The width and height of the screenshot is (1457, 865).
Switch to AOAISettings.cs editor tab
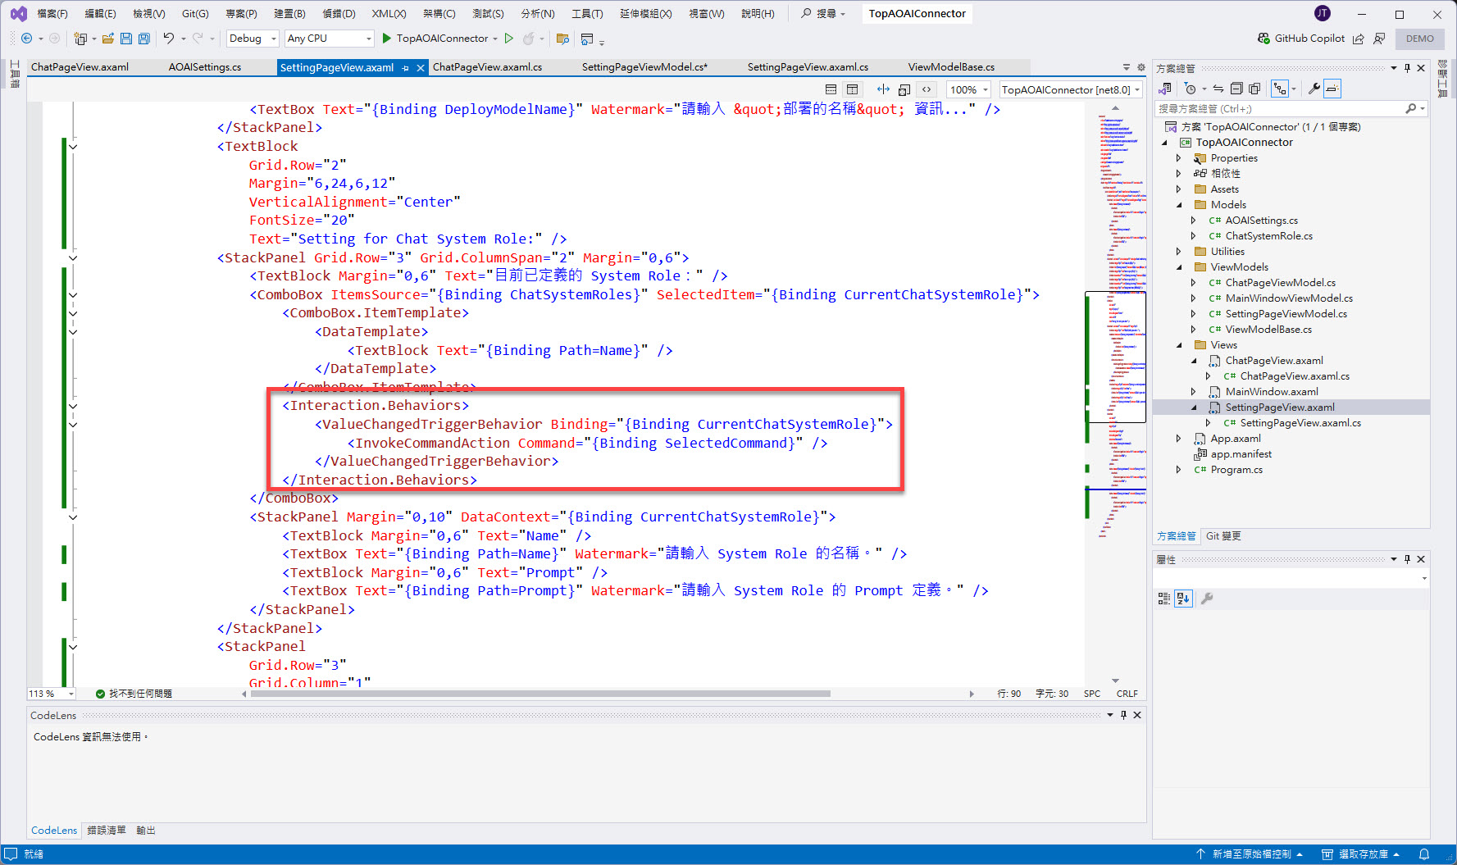pyautogui.click(x=205, y=67)
